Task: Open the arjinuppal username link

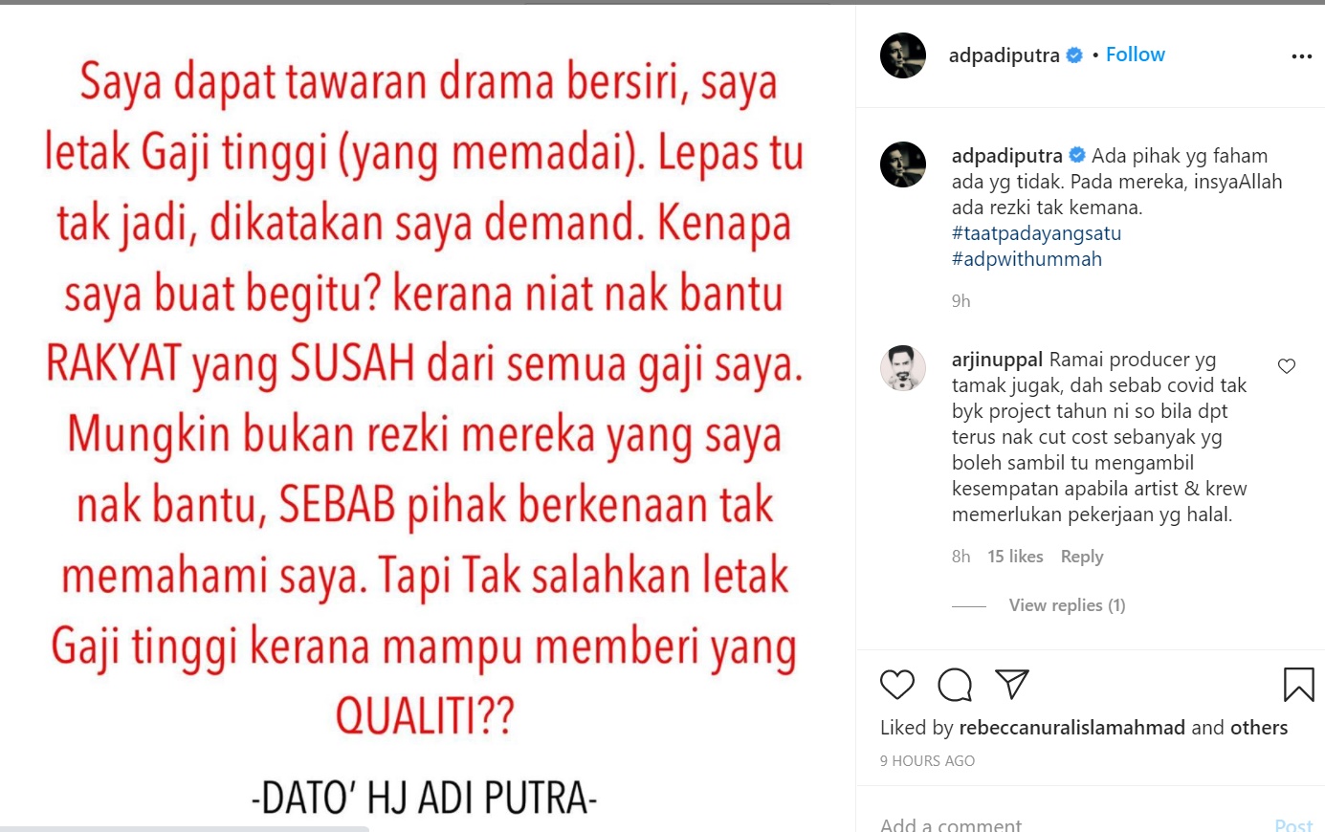Action: point(997,361)
